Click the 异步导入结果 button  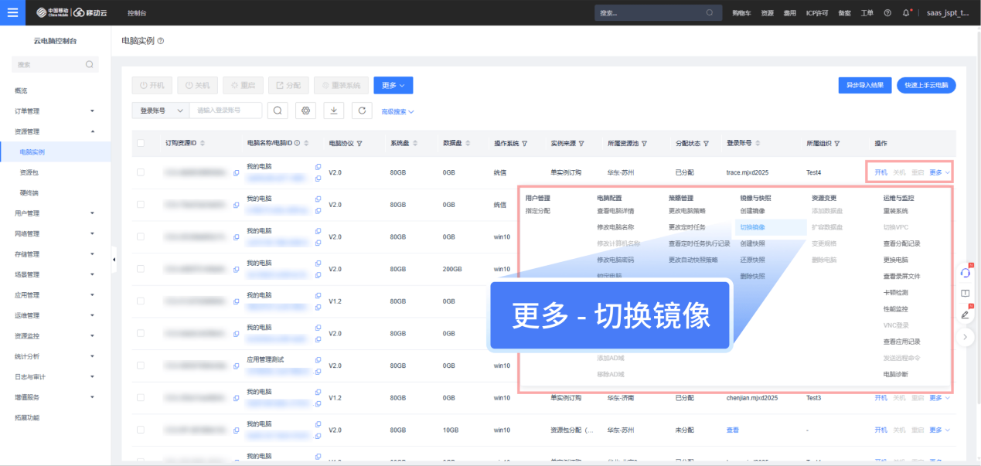(865, 85)
